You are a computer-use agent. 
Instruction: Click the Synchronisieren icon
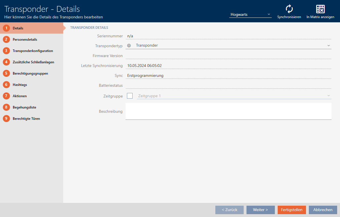[x=289, y=9]
